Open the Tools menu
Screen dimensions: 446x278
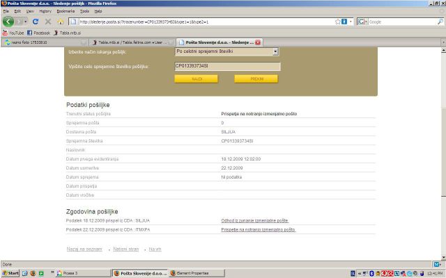(x=84, y=11)
